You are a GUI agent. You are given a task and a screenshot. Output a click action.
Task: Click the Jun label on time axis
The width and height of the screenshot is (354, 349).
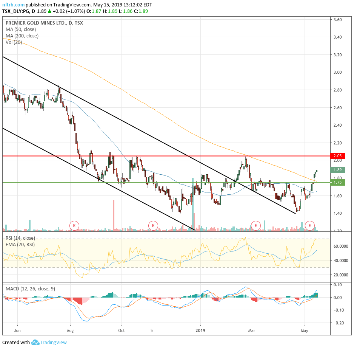click(x=17, y=330)
